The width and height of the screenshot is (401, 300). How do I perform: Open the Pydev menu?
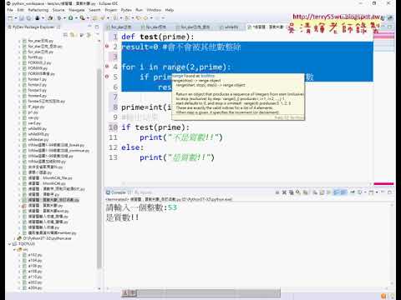(x=126, y=10)
